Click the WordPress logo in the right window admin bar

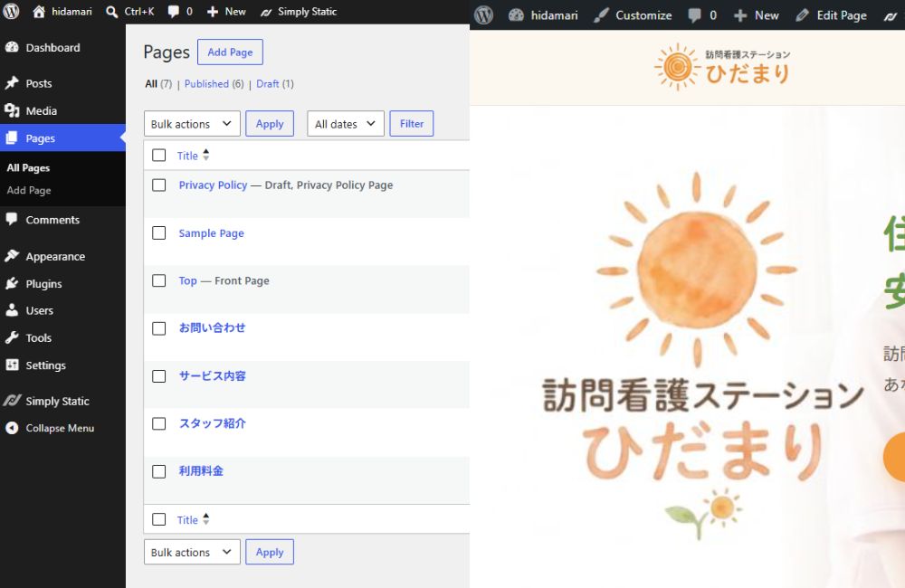[x=483, y=15]
